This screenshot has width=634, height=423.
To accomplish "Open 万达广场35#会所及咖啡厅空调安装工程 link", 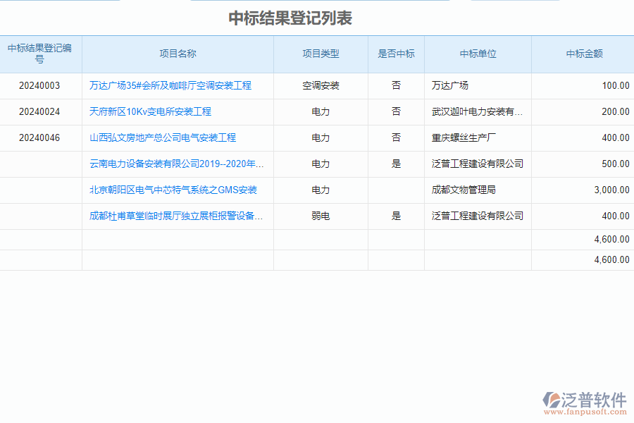I will click(172, 85).
